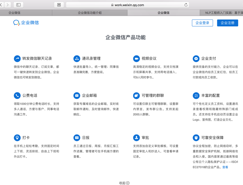Click the 可管理的群聊 heading
The image size is (243, 185).
click(x=153, y=96)
